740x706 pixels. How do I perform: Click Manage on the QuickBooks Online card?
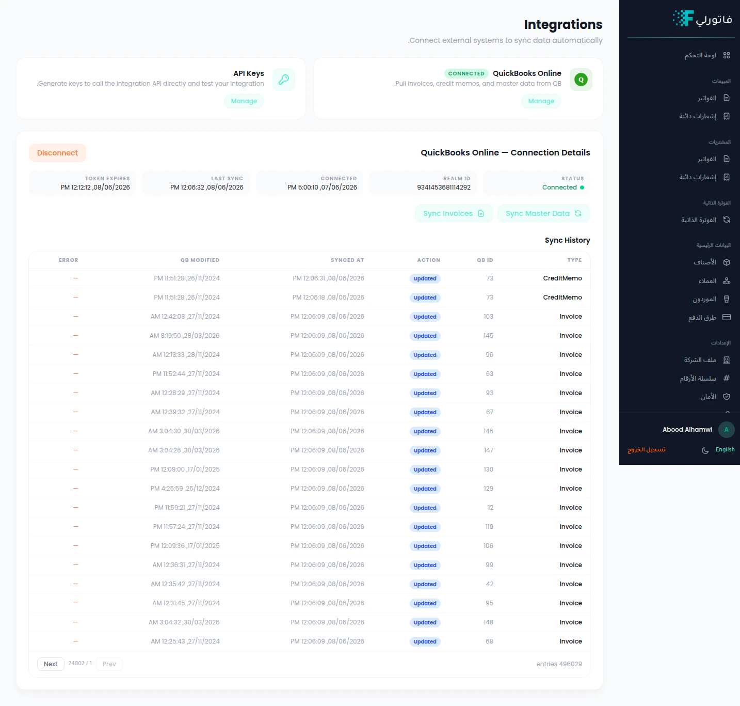[541, 101]
